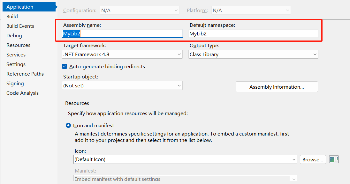Switch to the Code Analysis tab

coord(22,93)
